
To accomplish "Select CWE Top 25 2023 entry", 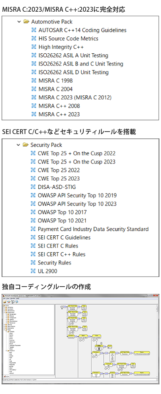I will pos(59,178).
